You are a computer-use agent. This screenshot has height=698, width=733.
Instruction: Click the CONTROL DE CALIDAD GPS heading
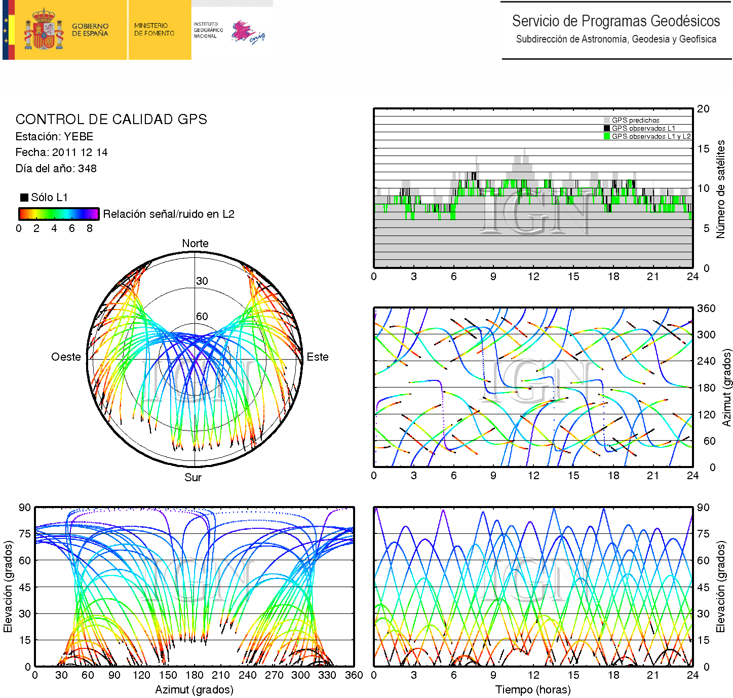(111, 120)
